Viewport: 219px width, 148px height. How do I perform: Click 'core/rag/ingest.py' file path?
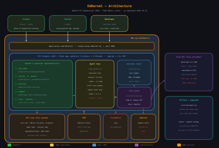[x=189, y=105]
